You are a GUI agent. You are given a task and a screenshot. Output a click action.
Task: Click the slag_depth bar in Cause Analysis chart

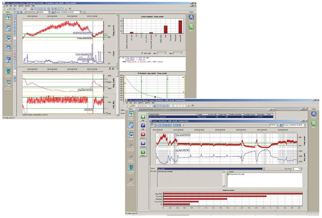tap(180, 27)
